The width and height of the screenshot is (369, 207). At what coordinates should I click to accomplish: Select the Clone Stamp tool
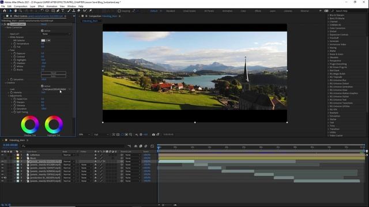point(74,11)
